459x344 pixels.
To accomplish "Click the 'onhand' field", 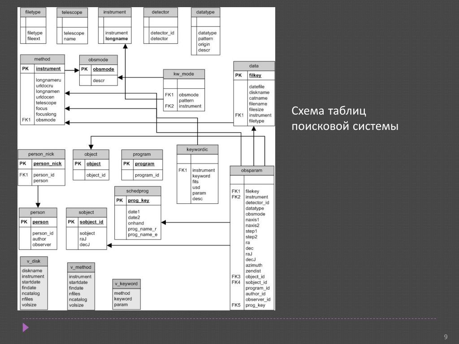I will click(x=136, y=223).
